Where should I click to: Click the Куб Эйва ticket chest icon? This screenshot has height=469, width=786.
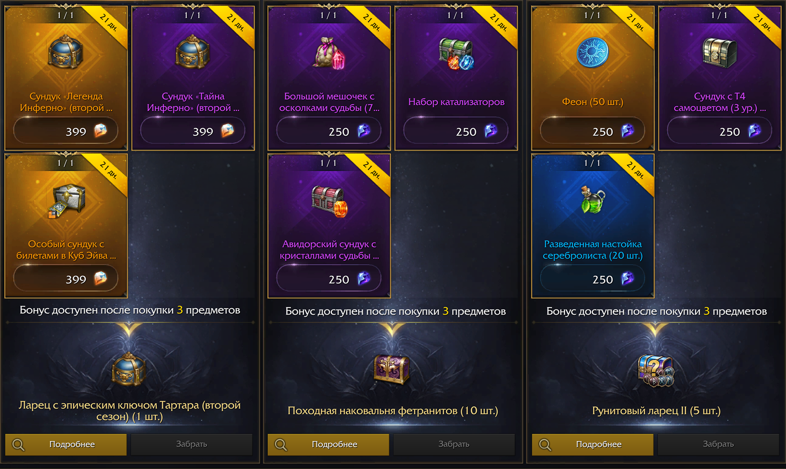[x=67, y=201]
